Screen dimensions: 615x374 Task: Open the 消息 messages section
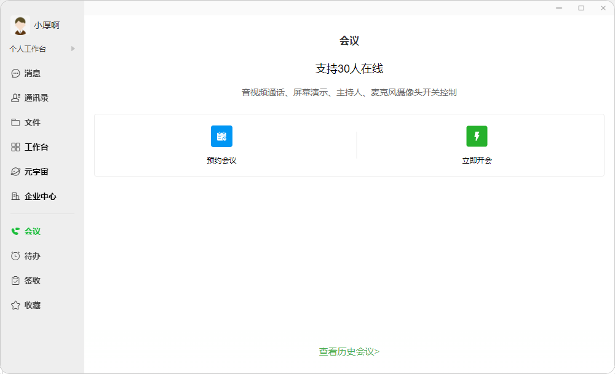(x=32, y=73)
